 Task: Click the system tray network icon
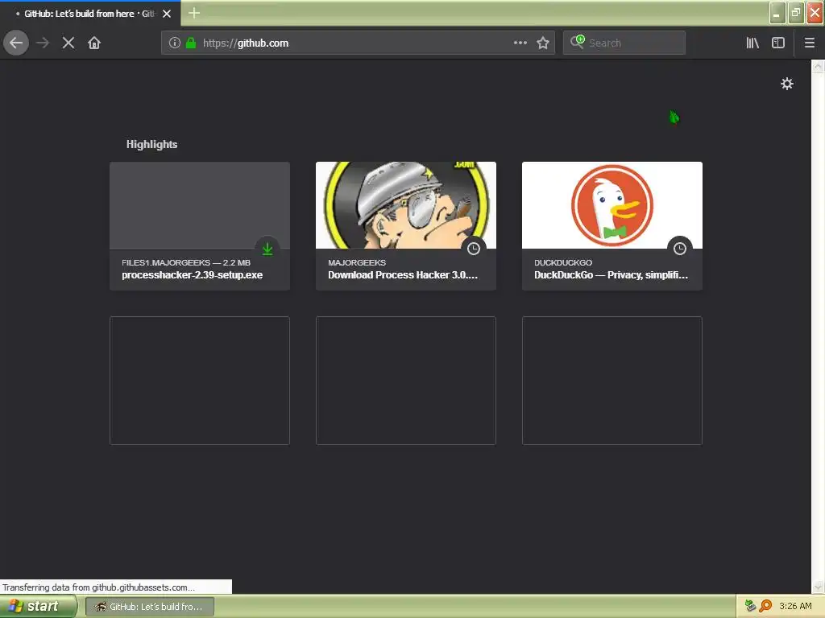751,606
